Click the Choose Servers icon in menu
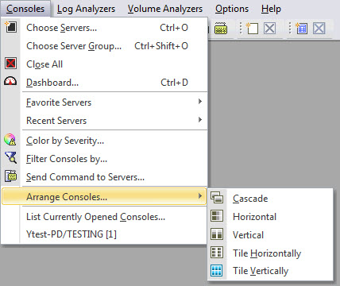Image resolution: width=340 pixels, height=286 pixels. click(x=10, y=27)
